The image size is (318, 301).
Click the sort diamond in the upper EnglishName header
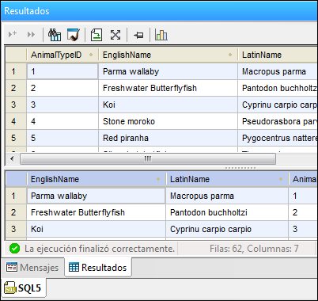[230, 55]
